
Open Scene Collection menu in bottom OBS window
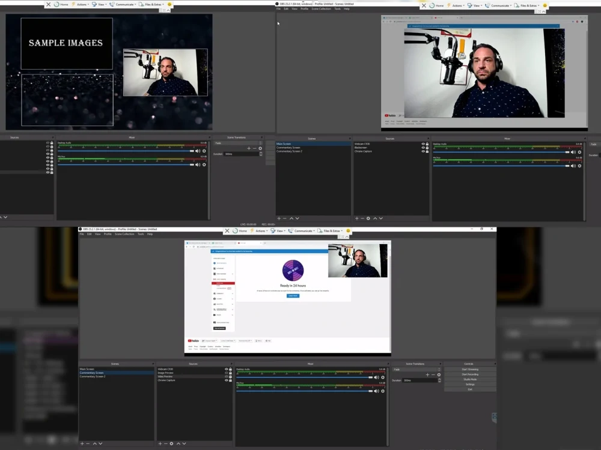pyautogui.click(x=124, y=234)
